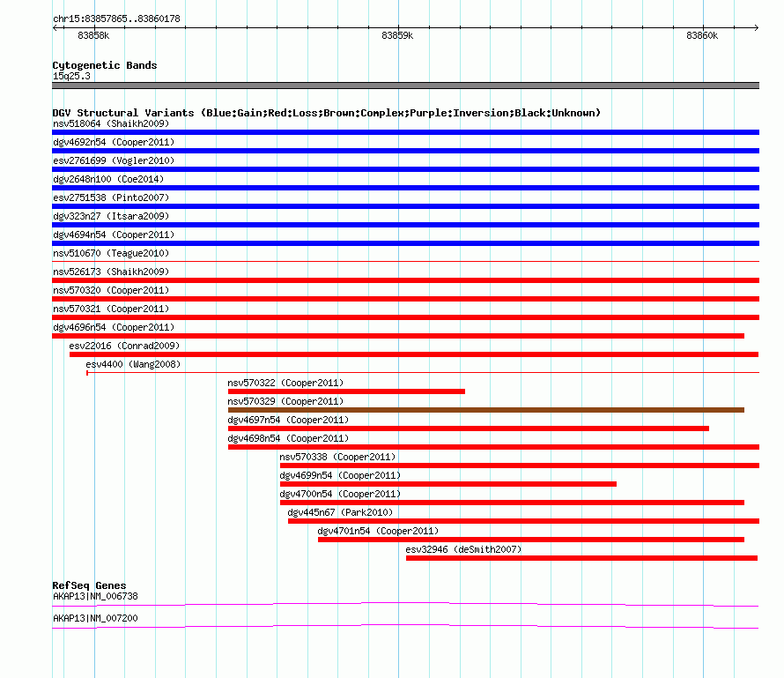This screenshot has height=678, width=784.
Task: Click the dgv445n67 (Park2010) label
Action: click(340, 512)
